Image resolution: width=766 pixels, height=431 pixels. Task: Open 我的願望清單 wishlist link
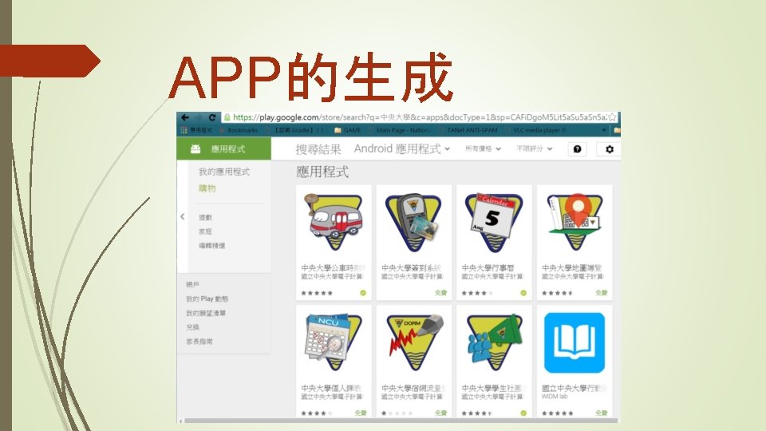click(206, 313)
